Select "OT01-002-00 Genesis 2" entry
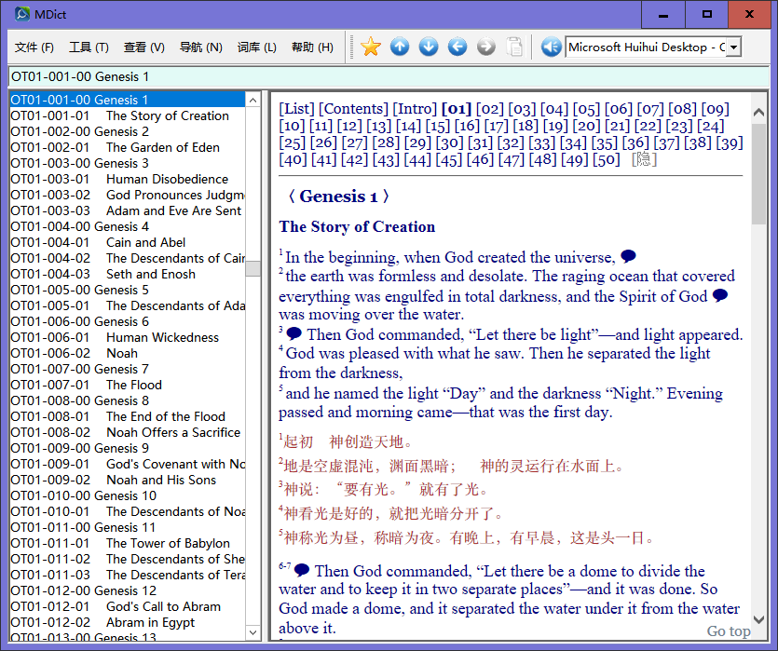 click(x=128, y=131)
